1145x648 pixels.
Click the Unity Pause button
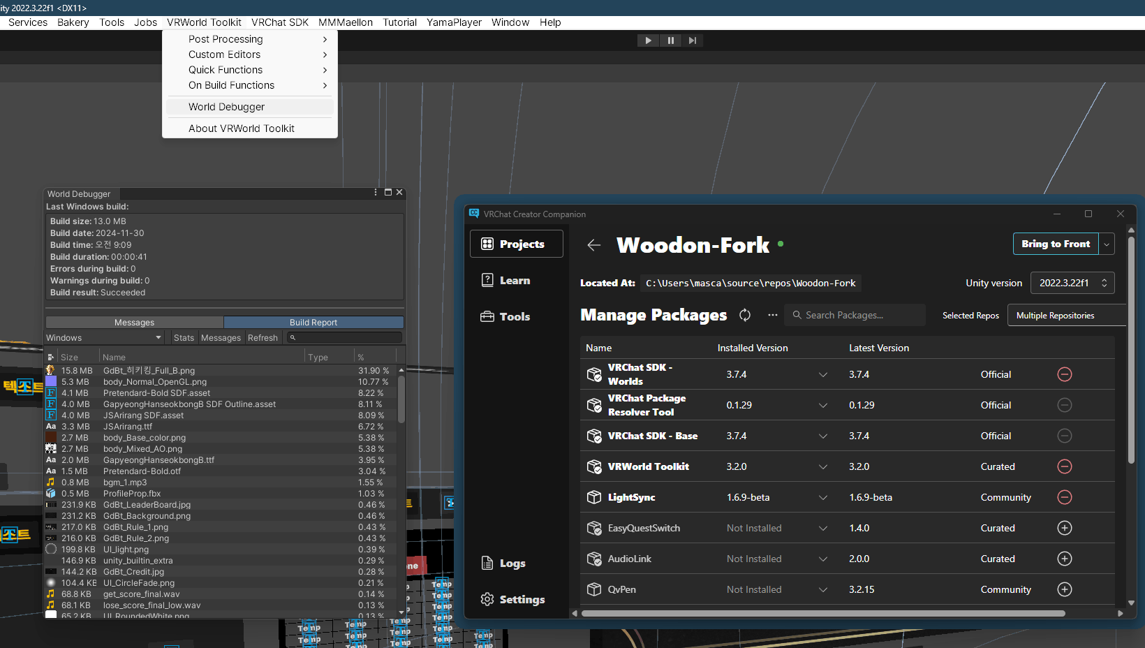(670, 40)
